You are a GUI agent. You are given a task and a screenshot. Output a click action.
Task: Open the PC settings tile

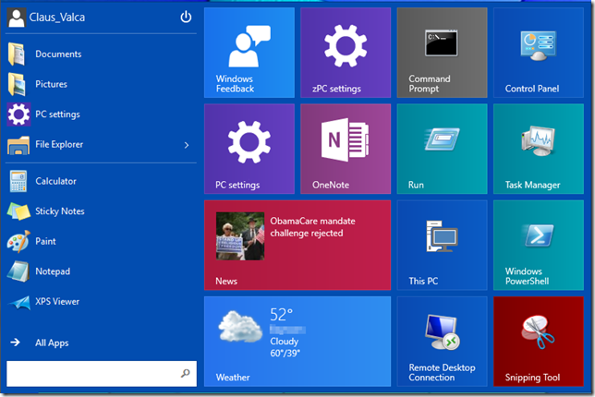click(x=249, y=149)
